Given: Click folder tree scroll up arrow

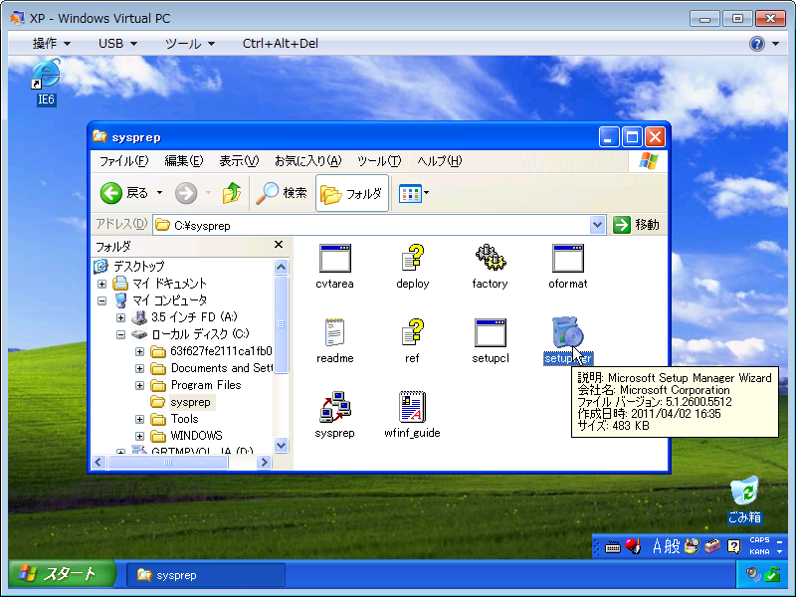Looking at the screenshot, I should (282, 267).
